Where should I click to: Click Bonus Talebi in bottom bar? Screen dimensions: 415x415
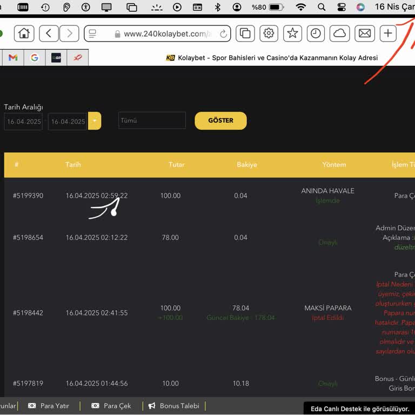tap(174, 406)
